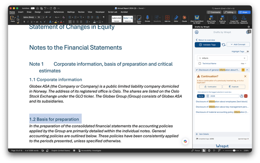This screenshot has width=260, height=163.
Task: Apply strikethrough formatting
Action: (37, 22)
